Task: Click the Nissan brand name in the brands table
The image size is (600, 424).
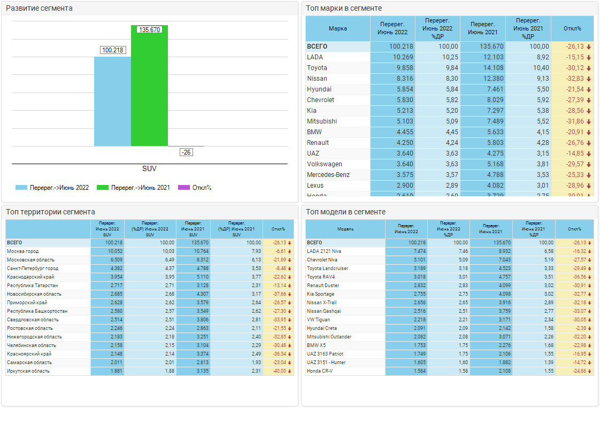Action: 317,79
